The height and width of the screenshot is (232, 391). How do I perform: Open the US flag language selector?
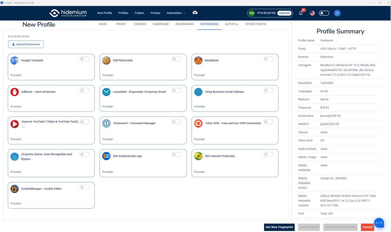[x=312, y=13]
